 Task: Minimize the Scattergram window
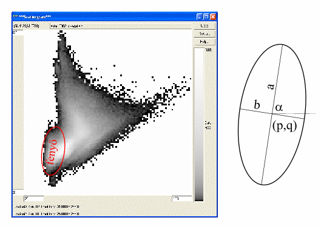[199, 17]
